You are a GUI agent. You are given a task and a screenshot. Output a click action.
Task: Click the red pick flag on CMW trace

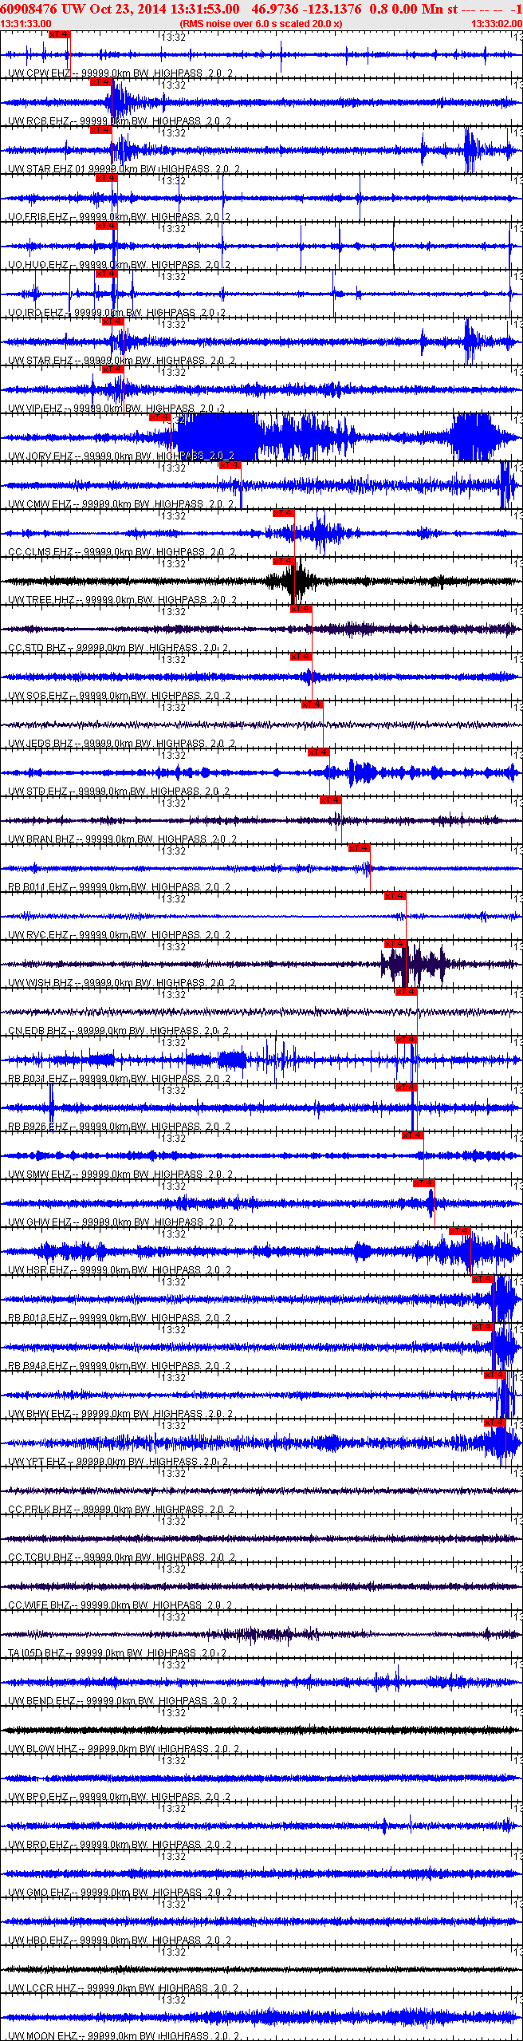pos(230,465)
